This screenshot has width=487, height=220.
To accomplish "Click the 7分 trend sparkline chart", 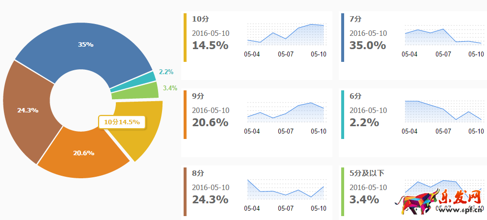I will pyautogui.click(x=443, y=35).
